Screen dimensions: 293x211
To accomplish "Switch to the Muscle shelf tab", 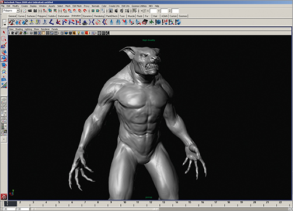I will coord(131,16).
